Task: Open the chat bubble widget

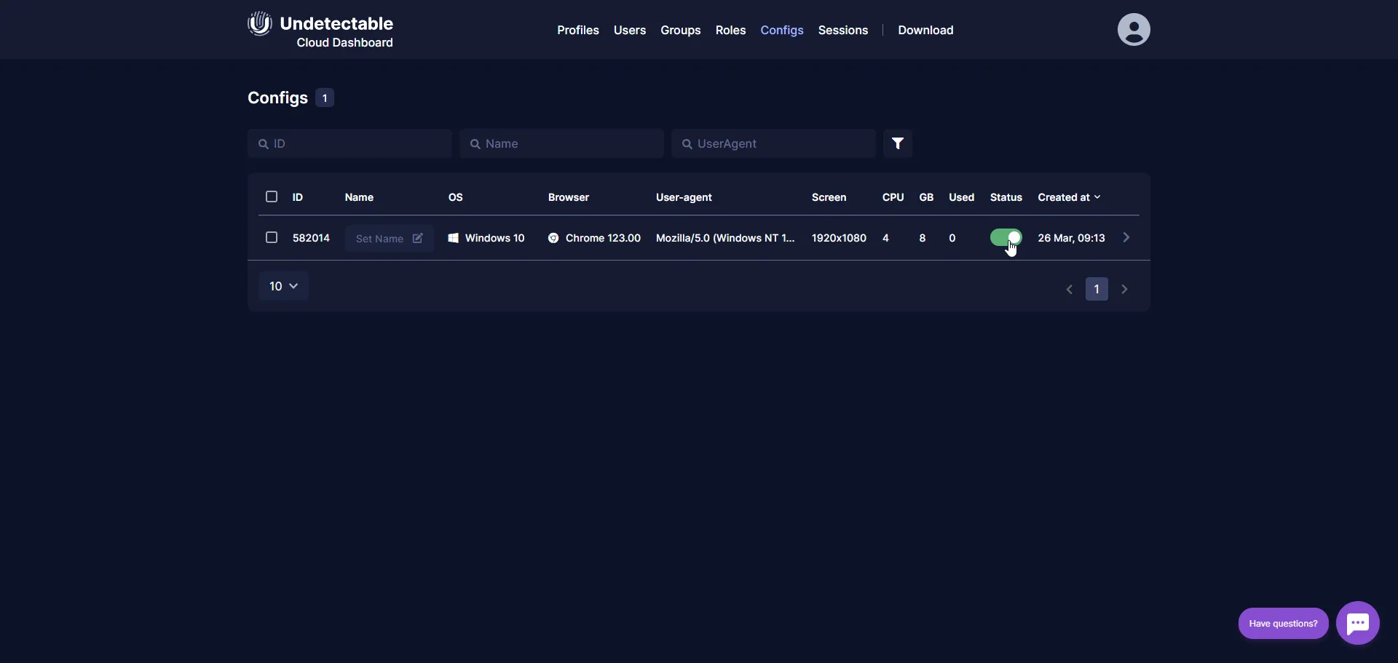Action: [1357, 623]
